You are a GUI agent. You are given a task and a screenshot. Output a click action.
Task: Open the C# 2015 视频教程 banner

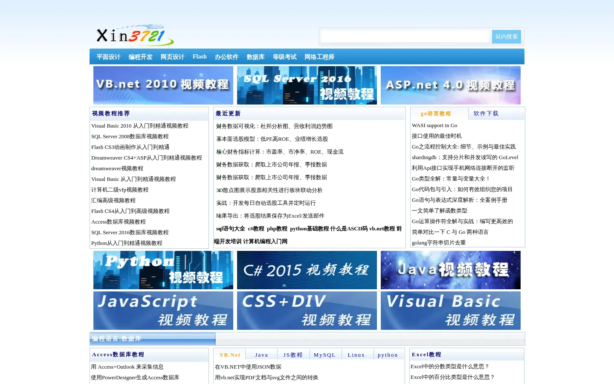click(307, 270)
